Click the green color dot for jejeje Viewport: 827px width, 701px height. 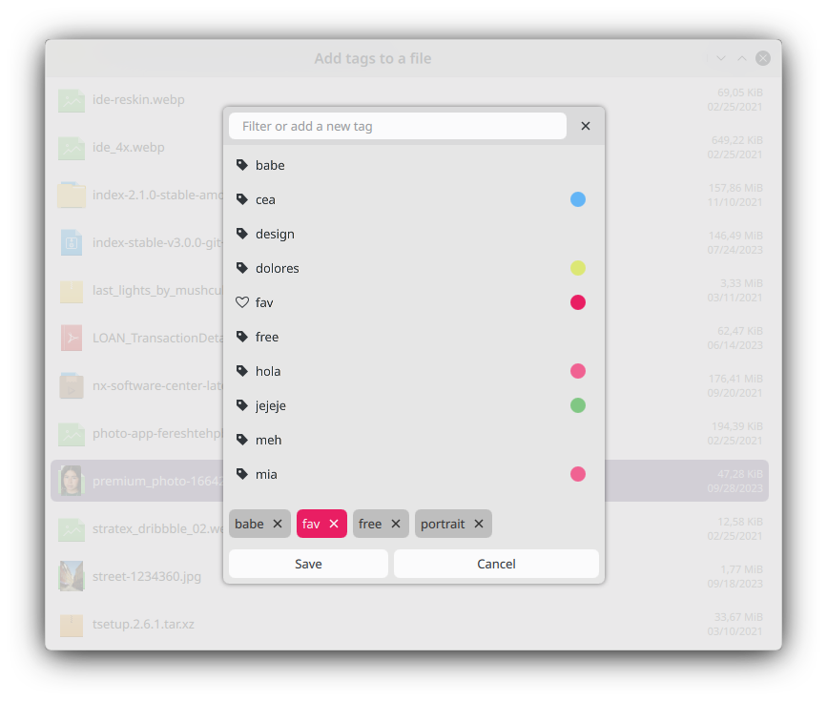coord(577,405)
